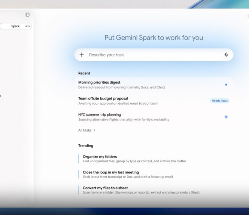Image resolution: width=249 pixels, height=215 pixels.
Task: Open Team offsite budget proposal task
Action: (154, 101)
